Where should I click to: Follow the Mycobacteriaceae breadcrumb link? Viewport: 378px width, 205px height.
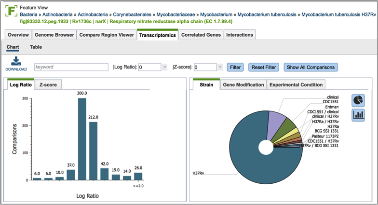click(175, 14)
